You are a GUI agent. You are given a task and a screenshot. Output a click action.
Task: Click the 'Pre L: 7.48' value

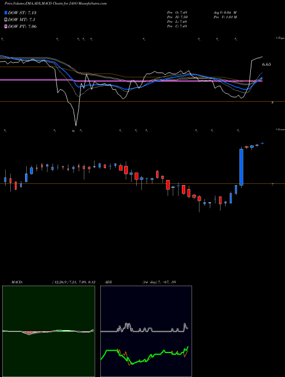(x=177, y=22)
